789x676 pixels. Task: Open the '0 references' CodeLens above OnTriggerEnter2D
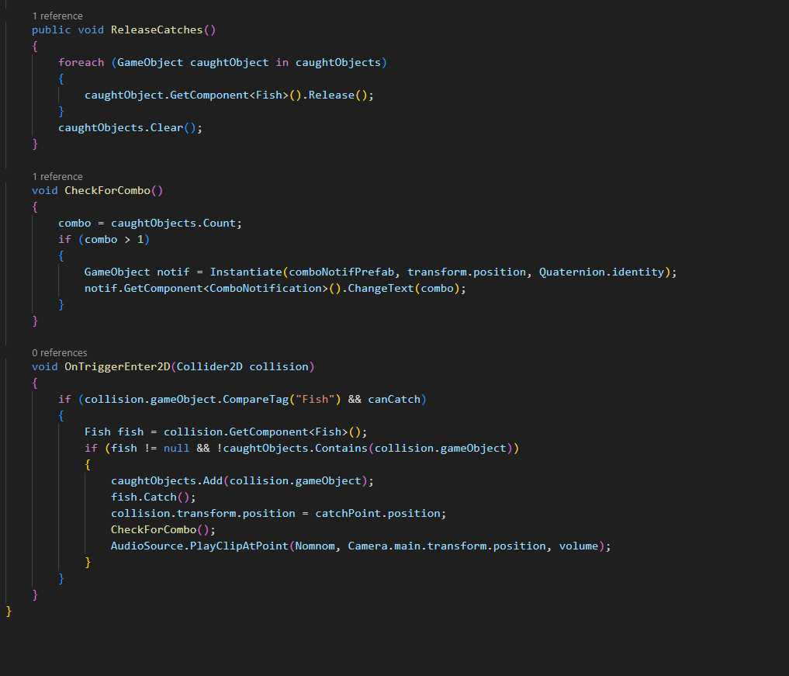pyautogui.click(x=60, y=353)
